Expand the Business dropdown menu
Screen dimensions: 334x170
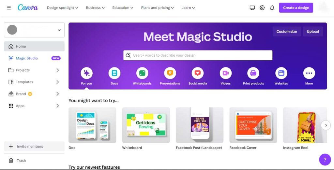point(95,8)
